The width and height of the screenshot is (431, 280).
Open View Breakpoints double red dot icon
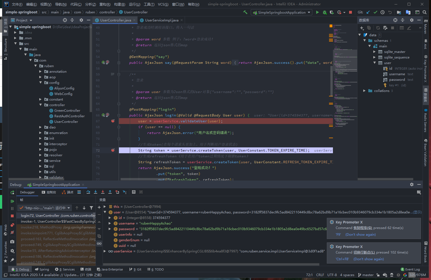(x=12, y=225)
